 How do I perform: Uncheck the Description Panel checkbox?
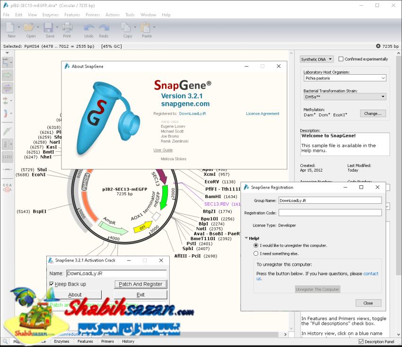click(x=361, y=341)
